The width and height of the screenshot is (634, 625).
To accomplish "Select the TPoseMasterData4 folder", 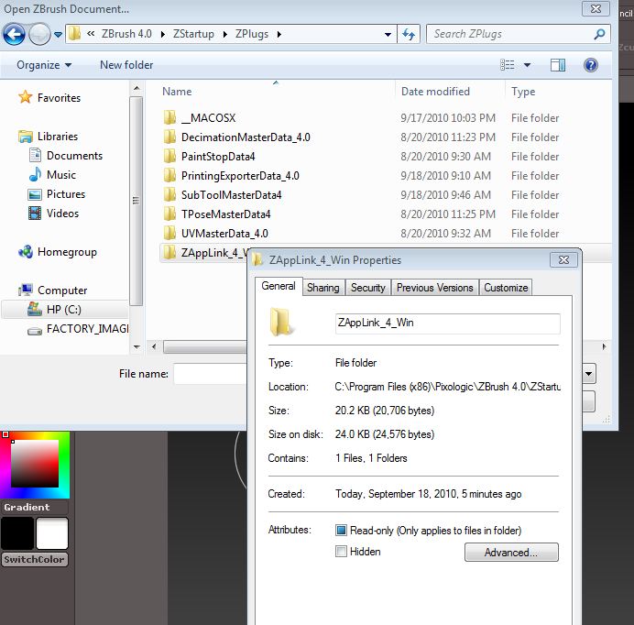I will 217,214.
